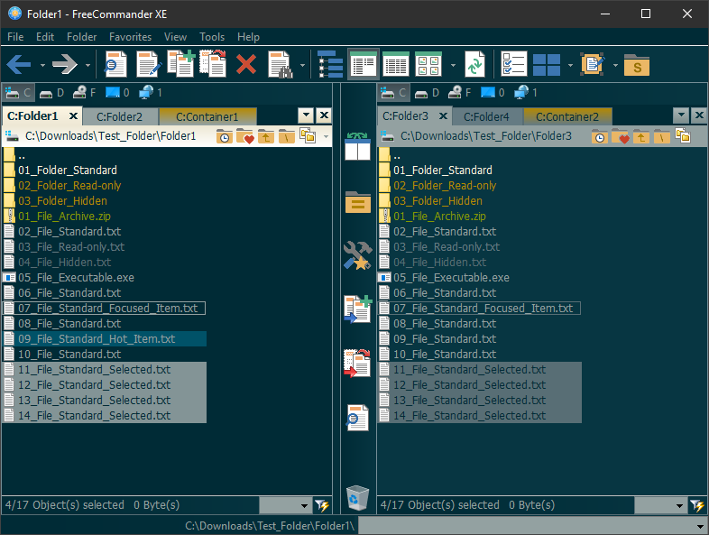Click left panel address path C:\Downloads\Test_Folder\Folder1

click(110, 136)
